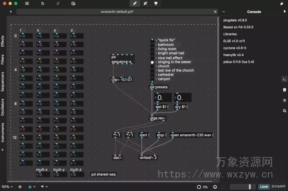Select the writesf~ 2 object
Image resolution: width=288 pixels, height=191 pixels.
148,157
